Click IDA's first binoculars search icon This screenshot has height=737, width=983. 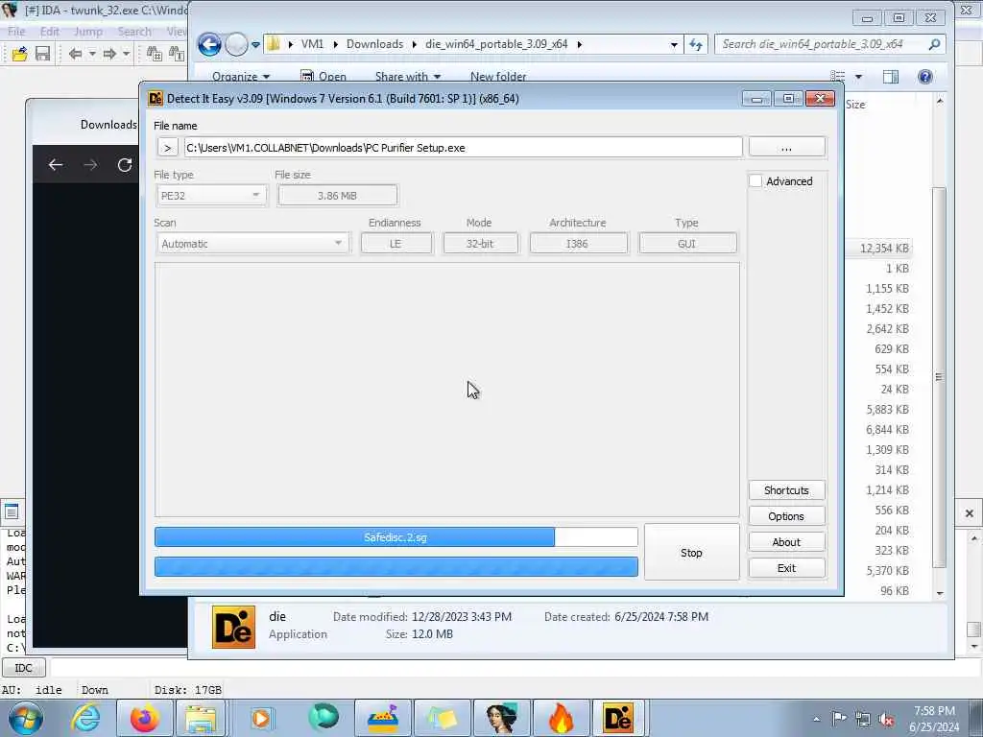[155, 54]
